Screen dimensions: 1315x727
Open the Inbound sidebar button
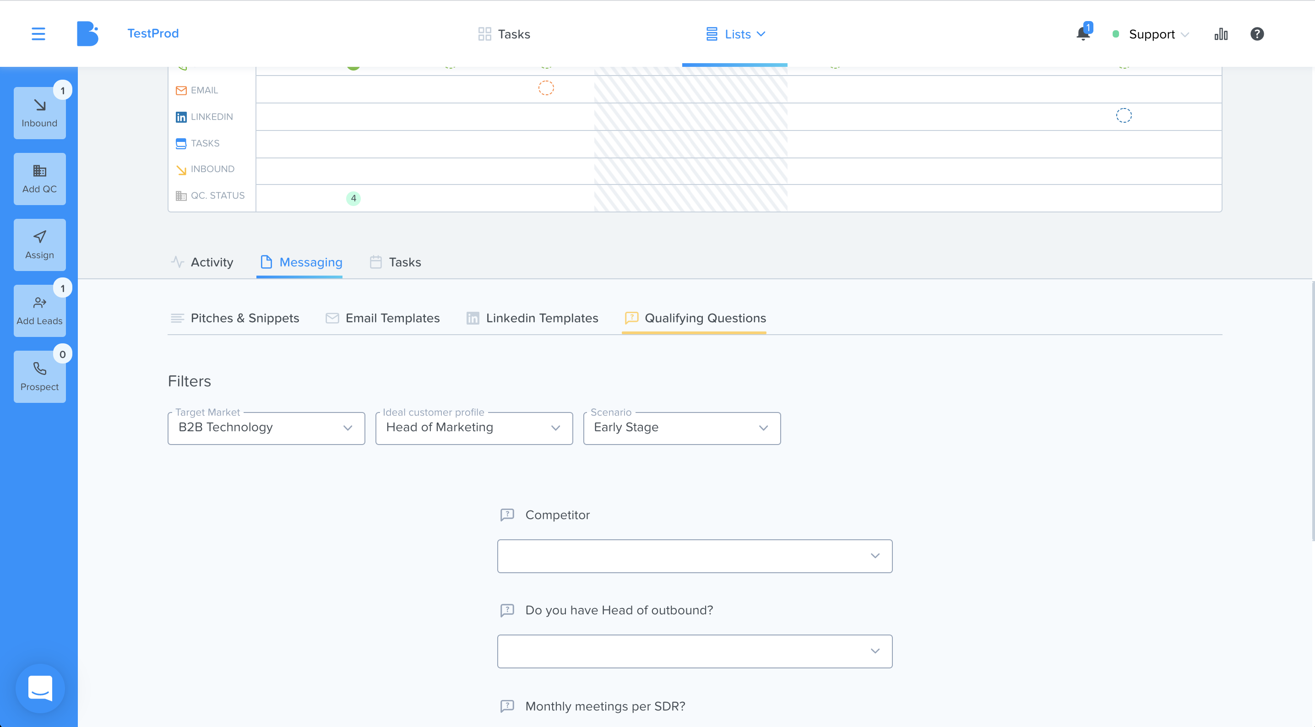[40, 113]
